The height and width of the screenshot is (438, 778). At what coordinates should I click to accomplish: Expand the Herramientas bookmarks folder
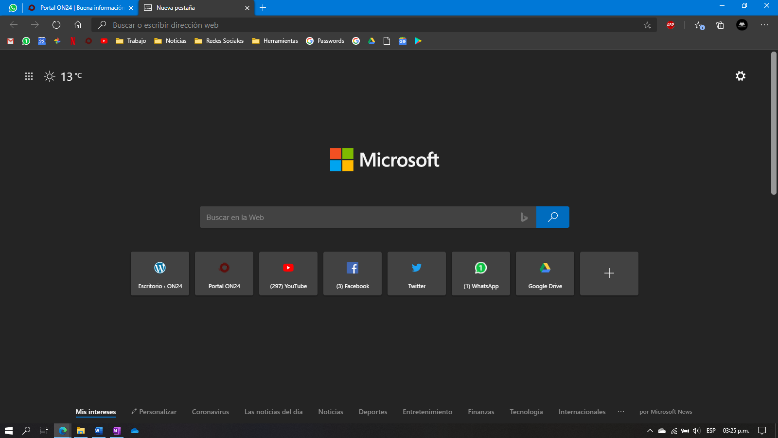pos(275,41)
